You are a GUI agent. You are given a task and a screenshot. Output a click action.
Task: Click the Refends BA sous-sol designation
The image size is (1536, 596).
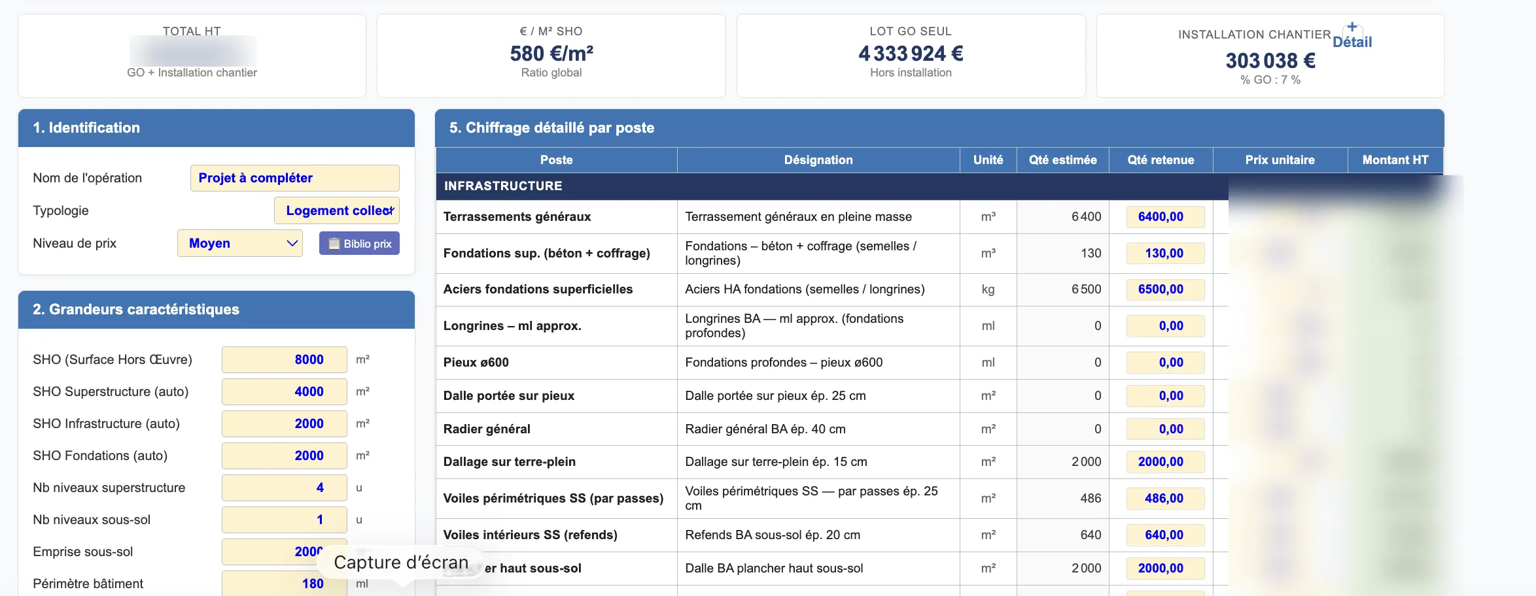pos(773,535)
